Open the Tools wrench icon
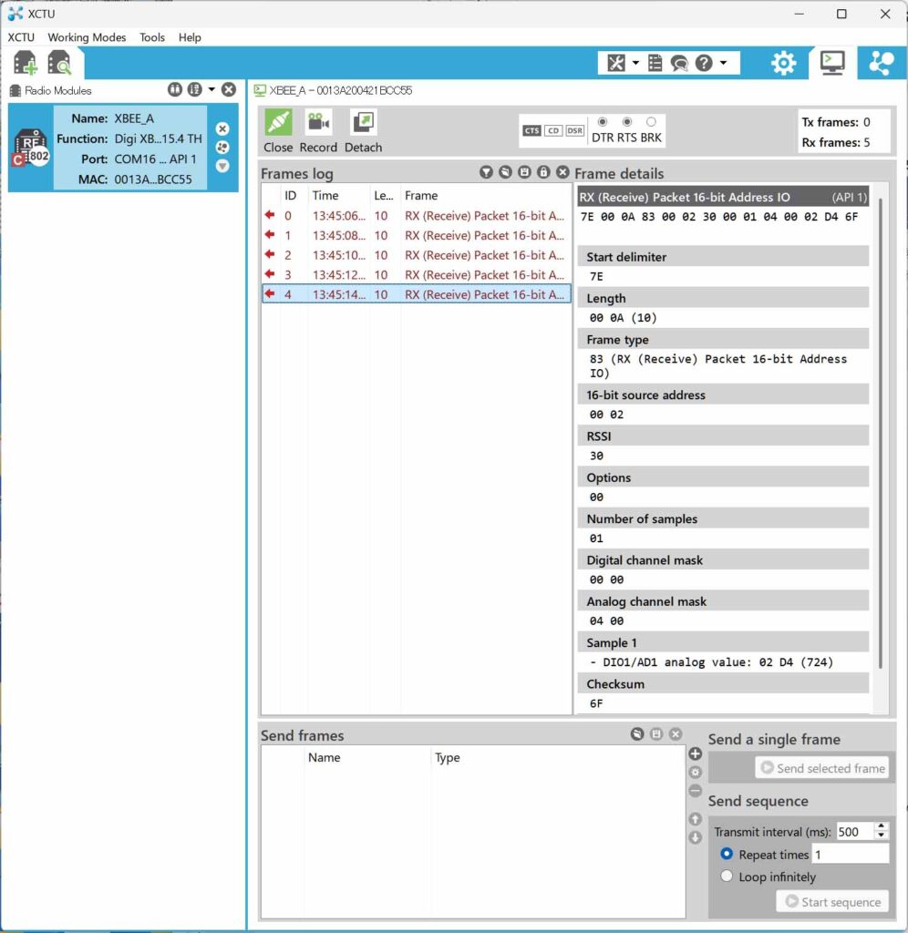The width and height of the screenshot is (908, 933). [x=616, y=63]
